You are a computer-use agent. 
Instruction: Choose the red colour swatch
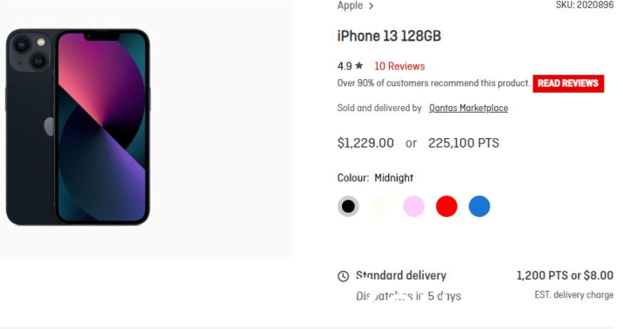446,207
